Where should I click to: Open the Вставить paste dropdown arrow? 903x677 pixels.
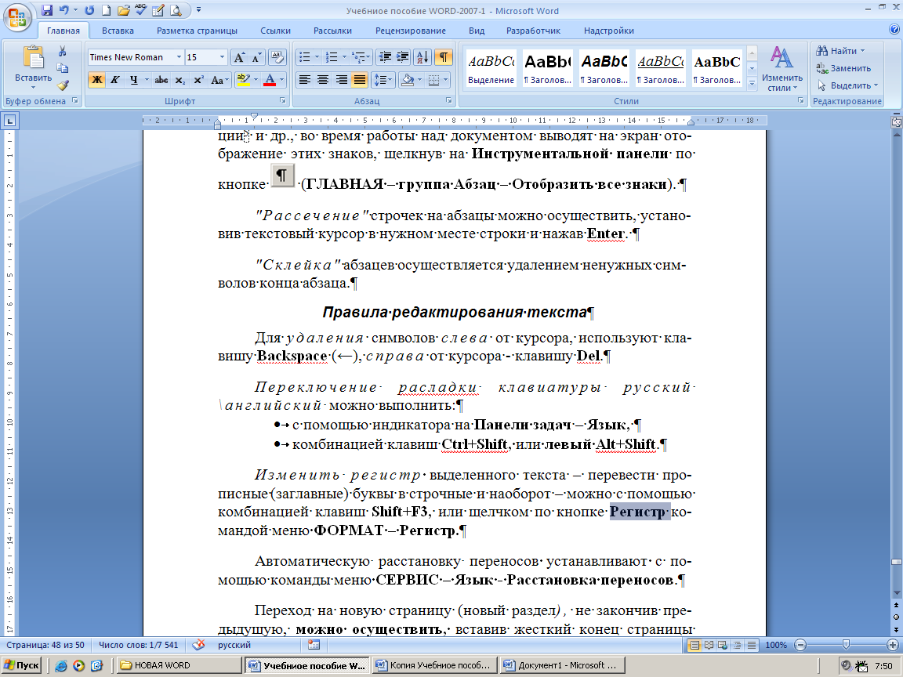tap(33, 88)
